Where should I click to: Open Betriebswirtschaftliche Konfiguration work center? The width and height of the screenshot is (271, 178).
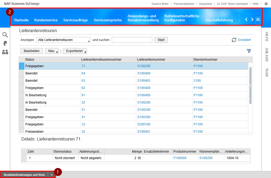pos(182,18)
